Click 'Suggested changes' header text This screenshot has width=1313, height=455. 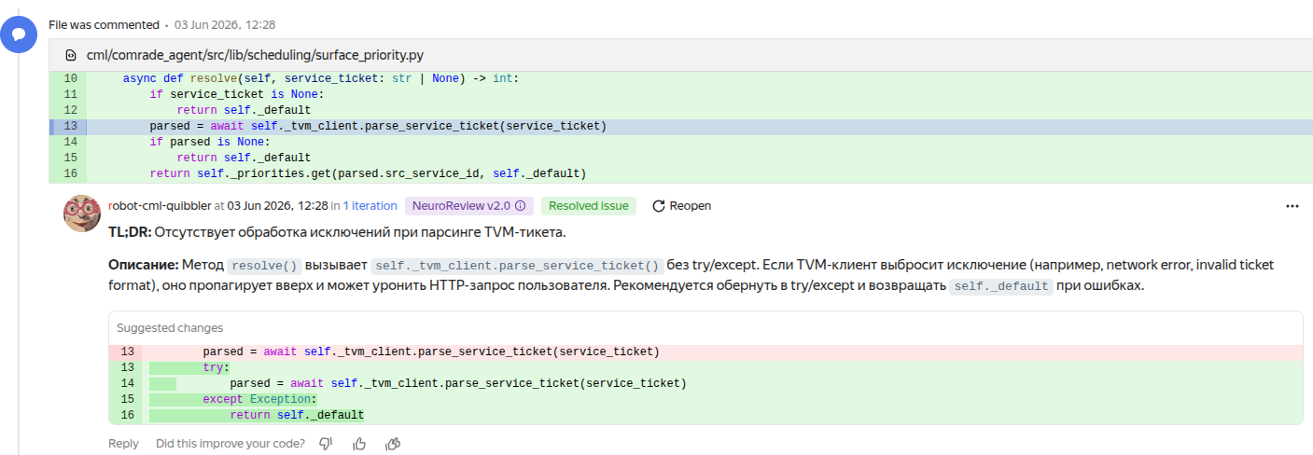point(170,328)
